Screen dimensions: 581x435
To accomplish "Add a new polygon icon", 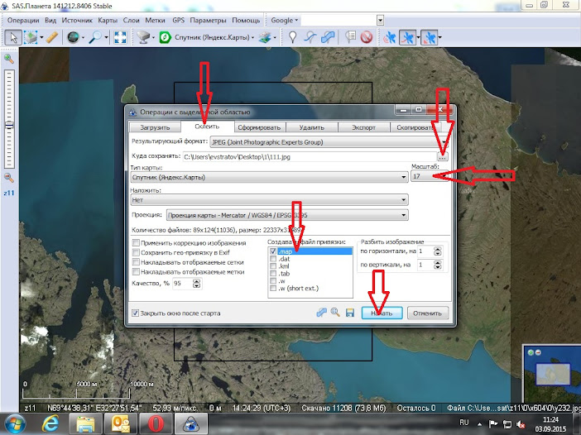I will click(328, 37).
